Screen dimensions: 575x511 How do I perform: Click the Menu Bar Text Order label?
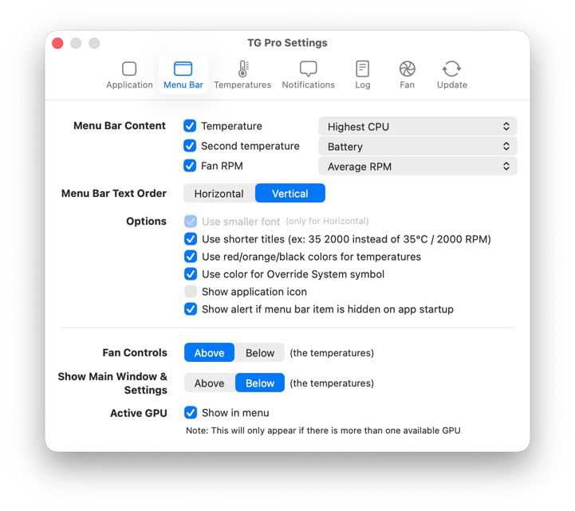114,193
